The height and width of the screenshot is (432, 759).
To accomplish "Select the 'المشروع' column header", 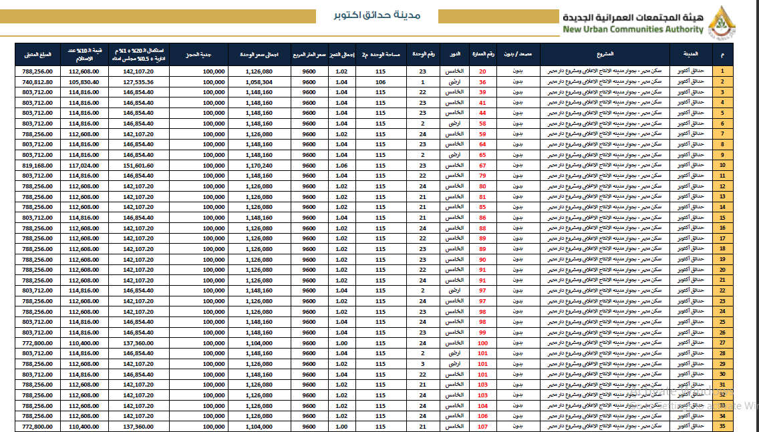I will (x=605, y=55).
